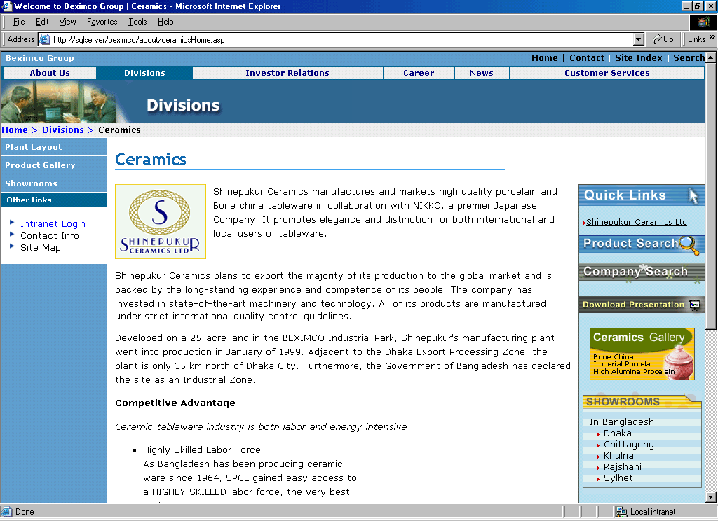Open the Tools menu

(x=137, y=22)
